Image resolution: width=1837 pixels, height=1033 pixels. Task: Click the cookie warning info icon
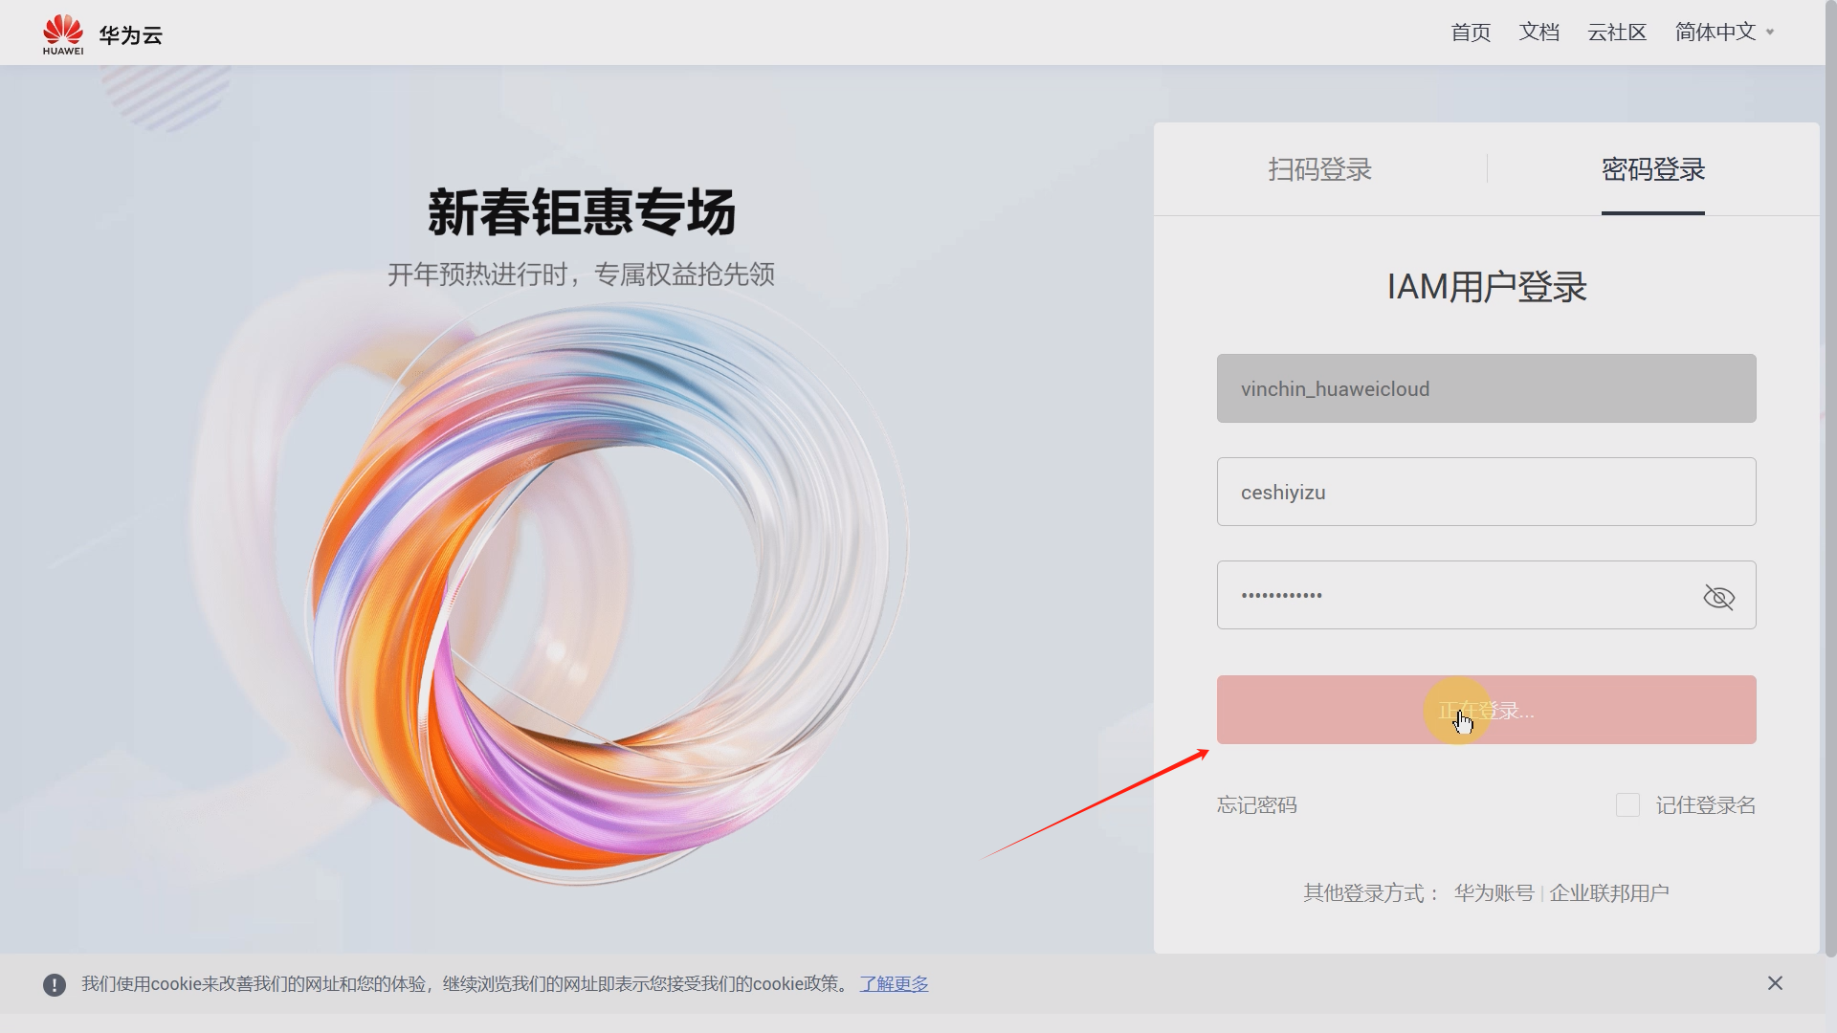click(x=55, y=984)
